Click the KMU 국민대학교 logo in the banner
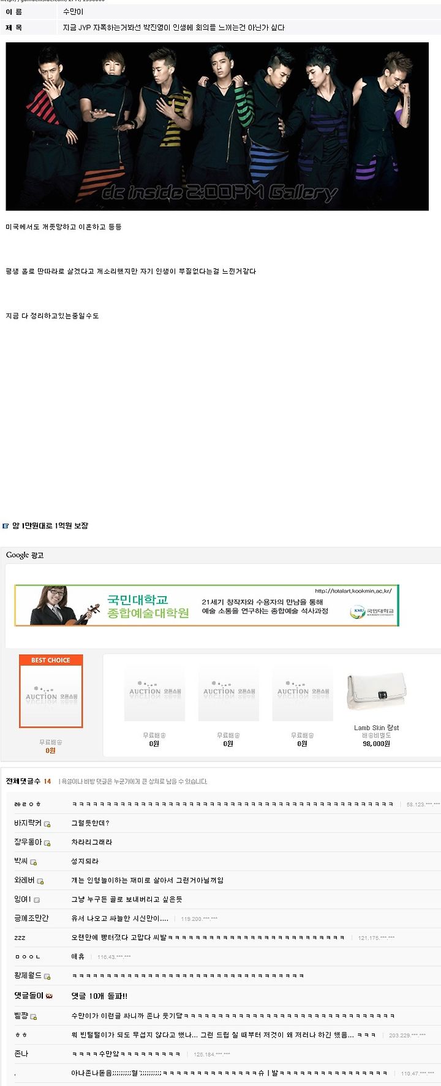The height and width of the screenshot is (1086, 441). pyautogui.click(x=373, y=611)
